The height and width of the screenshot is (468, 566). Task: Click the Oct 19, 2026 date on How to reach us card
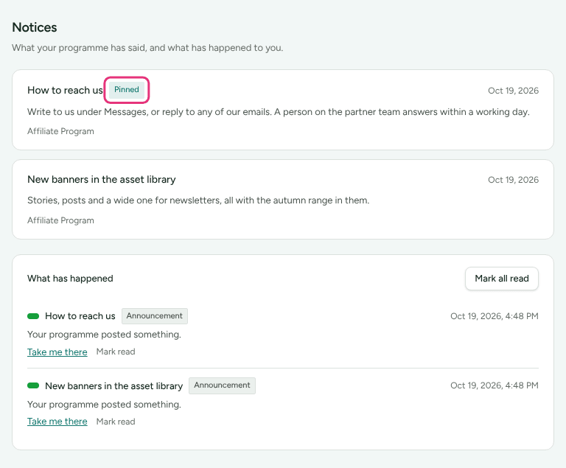coord(513,91)
